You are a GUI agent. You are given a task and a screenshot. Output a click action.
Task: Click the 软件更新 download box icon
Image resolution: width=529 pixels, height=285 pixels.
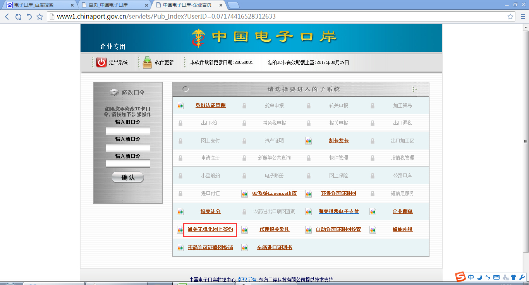(148, 62)
